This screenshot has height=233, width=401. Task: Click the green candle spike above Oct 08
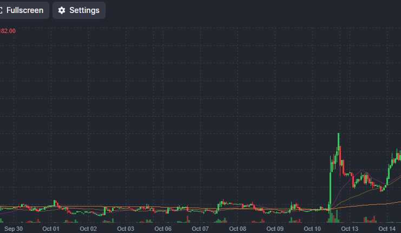click(x=221, y=203)
